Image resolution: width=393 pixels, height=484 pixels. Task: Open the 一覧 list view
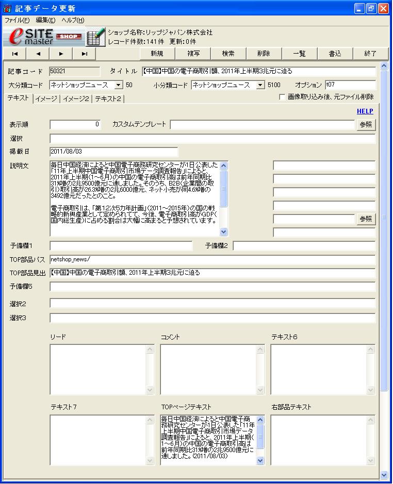pos(299,54)
